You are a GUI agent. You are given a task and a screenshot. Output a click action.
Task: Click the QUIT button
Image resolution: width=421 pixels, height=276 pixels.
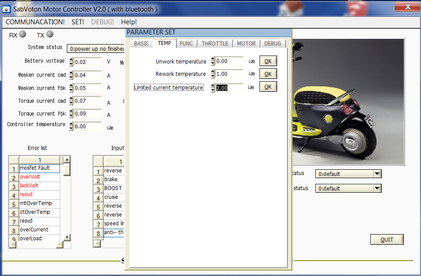point(387,240)
